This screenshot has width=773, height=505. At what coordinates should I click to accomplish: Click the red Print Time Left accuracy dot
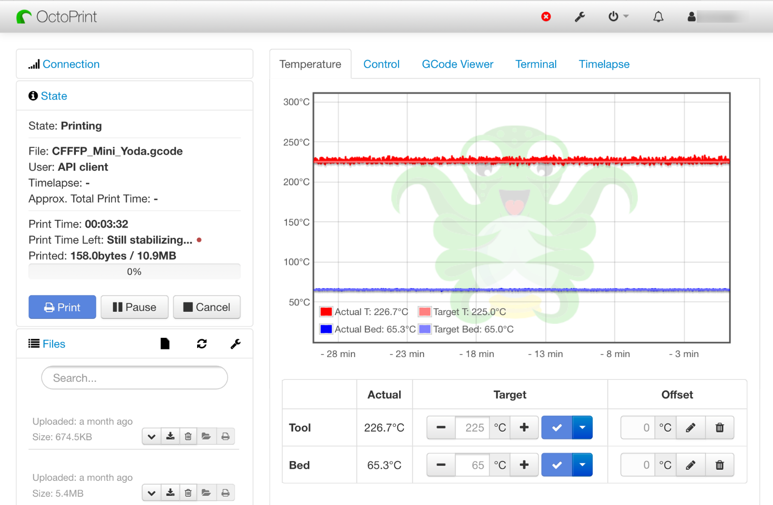coord(199,240)
